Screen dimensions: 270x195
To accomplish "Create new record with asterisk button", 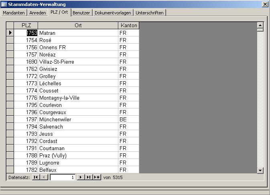I will coord(97,177).
